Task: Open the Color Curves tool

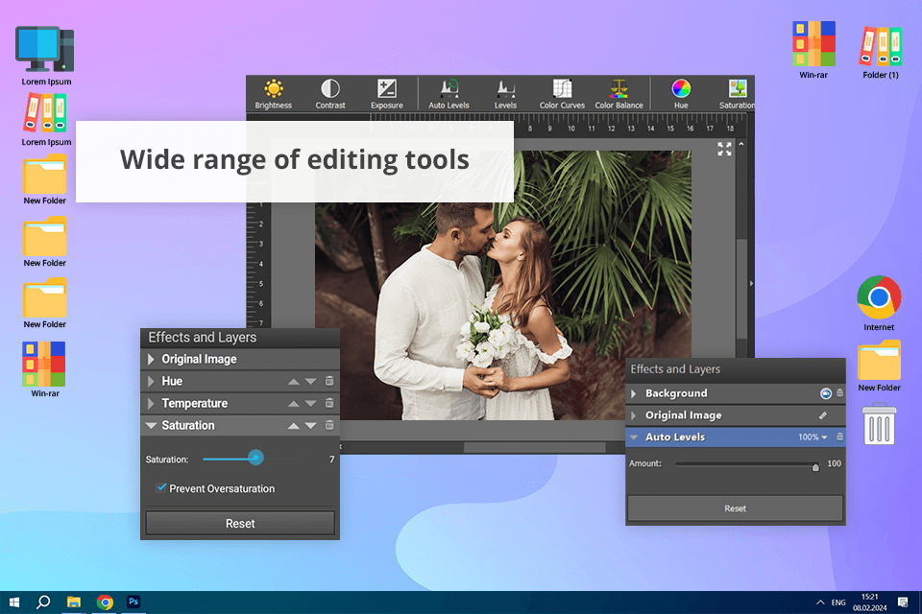Action: click(x=562, y=94)
